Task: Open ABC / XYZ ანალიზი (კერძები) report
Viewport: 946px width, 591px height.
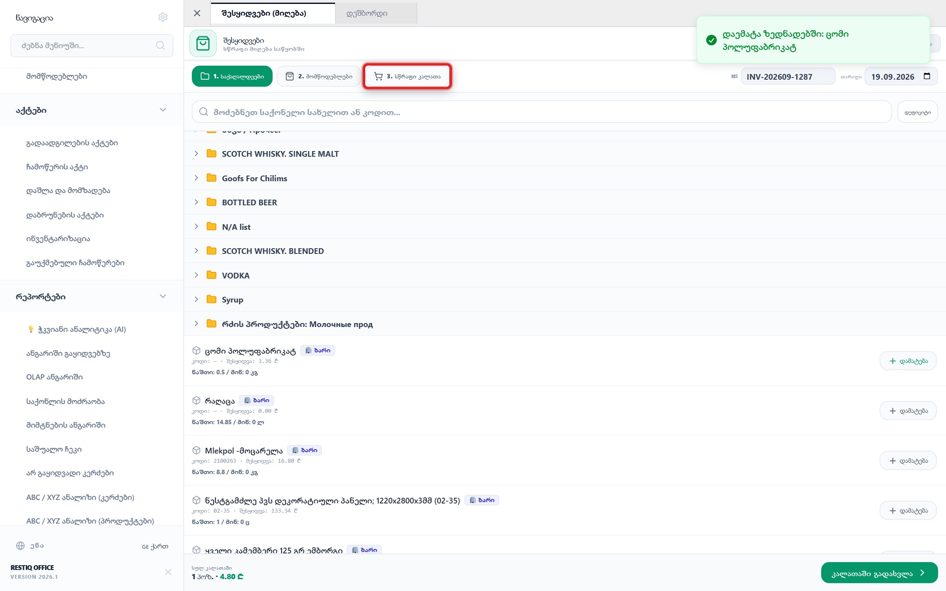Action: (80, 497)
